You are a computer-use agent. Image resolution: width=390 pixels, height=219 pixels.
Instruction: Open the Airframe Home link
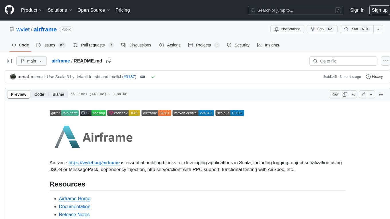coord(75,199)
